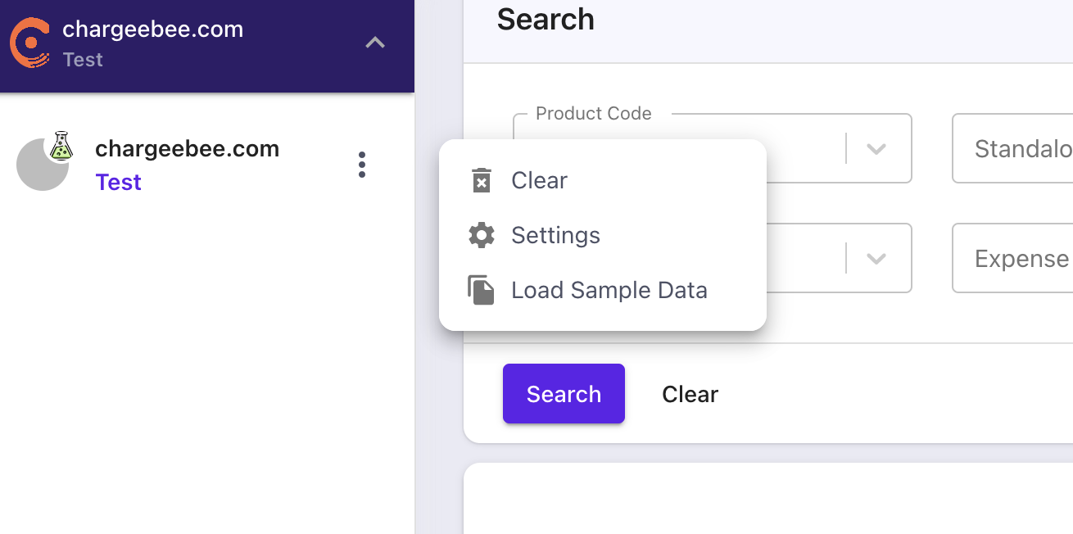
Task: Click the gear icon beside Settings
Action: (x=482, y=235)
